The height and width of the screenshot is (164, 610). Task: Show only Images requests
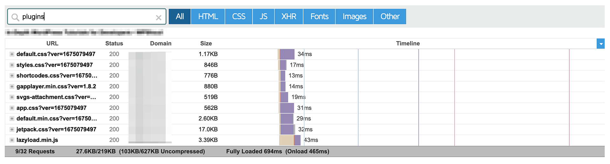click(x=355, y=16)
